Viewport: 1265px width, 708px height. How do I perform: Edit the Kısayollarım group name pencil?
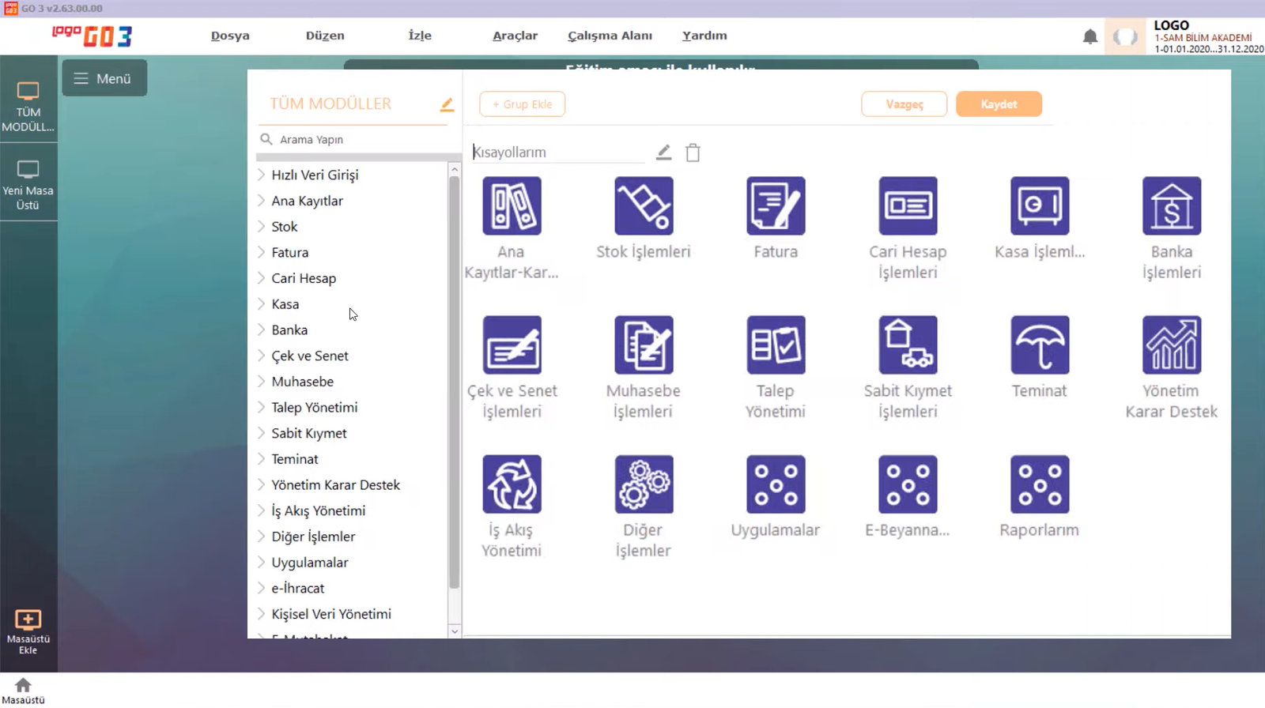tap(663, 153)
